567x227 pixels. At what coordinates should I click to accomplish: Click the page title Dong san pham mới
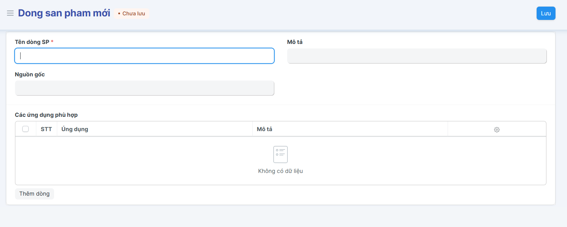[64, 13]
